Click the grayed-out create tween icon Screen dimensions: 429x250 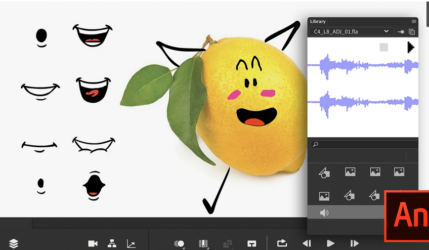[227, 244]
